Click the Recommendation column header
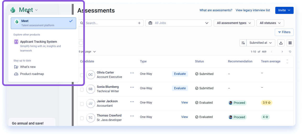 (x=240, y=61)
